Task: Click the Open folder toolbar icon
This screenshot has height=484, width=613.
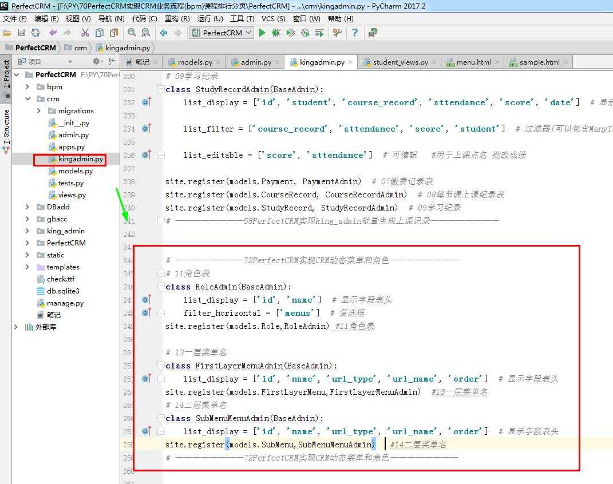Action: [7, 33]
